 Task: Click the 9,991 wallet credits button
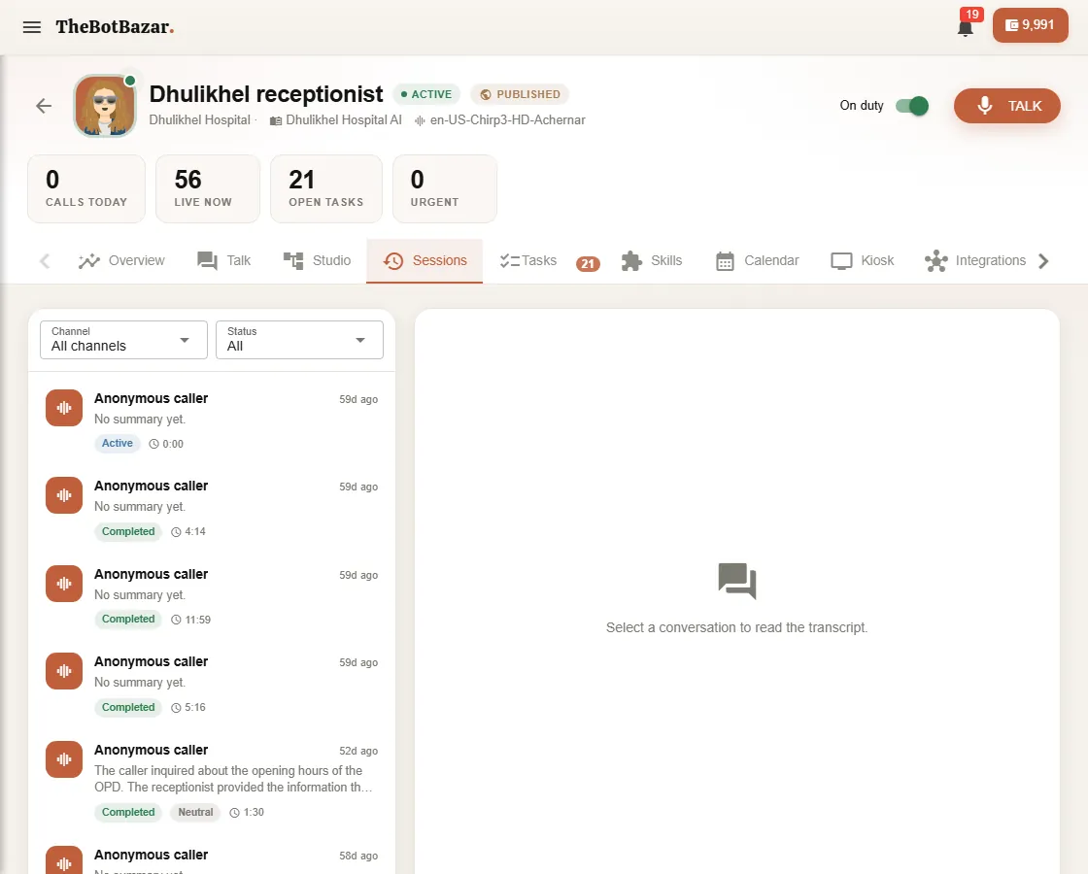[1031, 25]
